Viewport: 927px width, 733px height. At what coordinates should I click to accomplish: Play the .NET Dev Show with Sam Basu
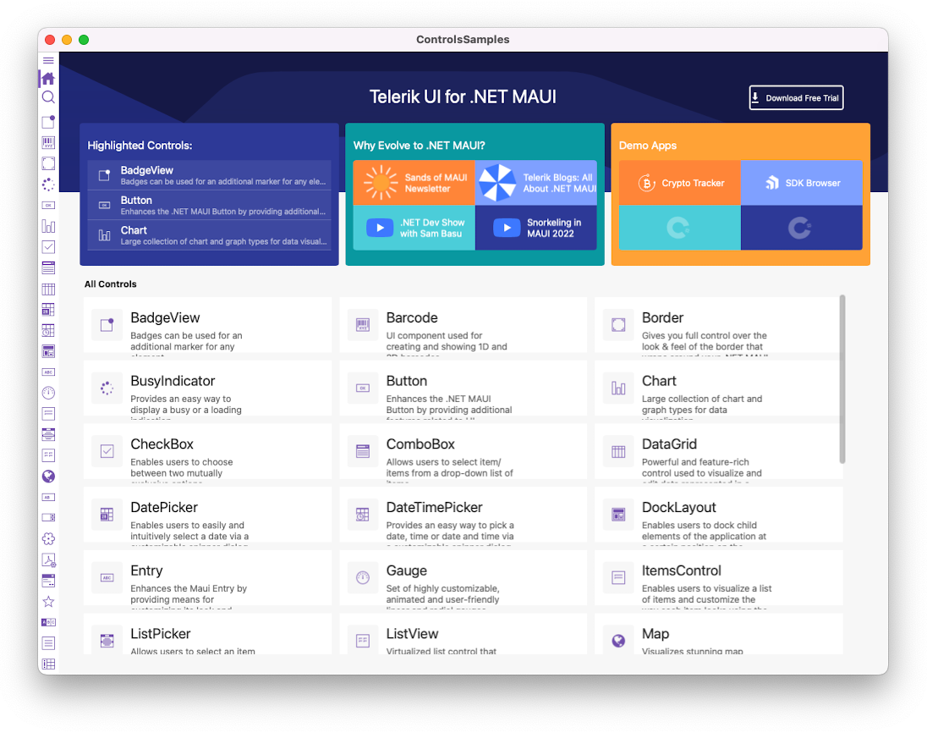pos(414,228)
